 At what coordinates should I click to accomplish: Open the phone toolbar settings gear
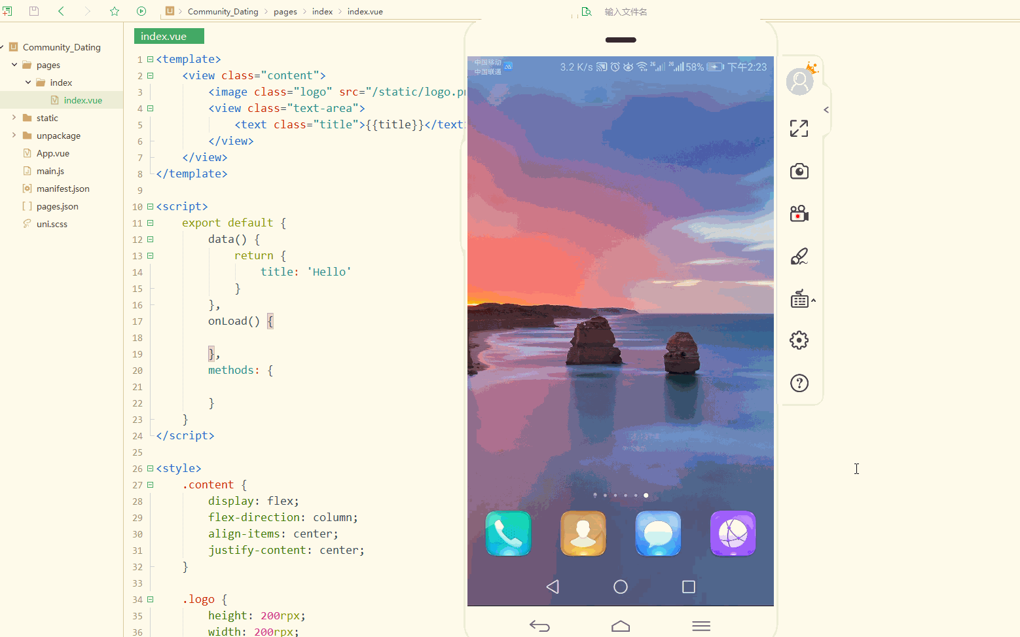pyautogui.click(x=799, y=340)
